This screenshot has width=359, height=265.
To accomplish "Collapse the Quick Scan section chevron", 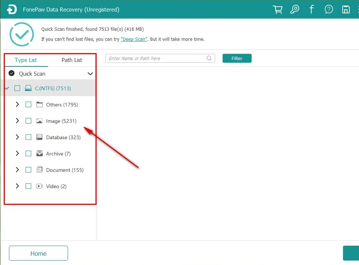I will 90,73.
